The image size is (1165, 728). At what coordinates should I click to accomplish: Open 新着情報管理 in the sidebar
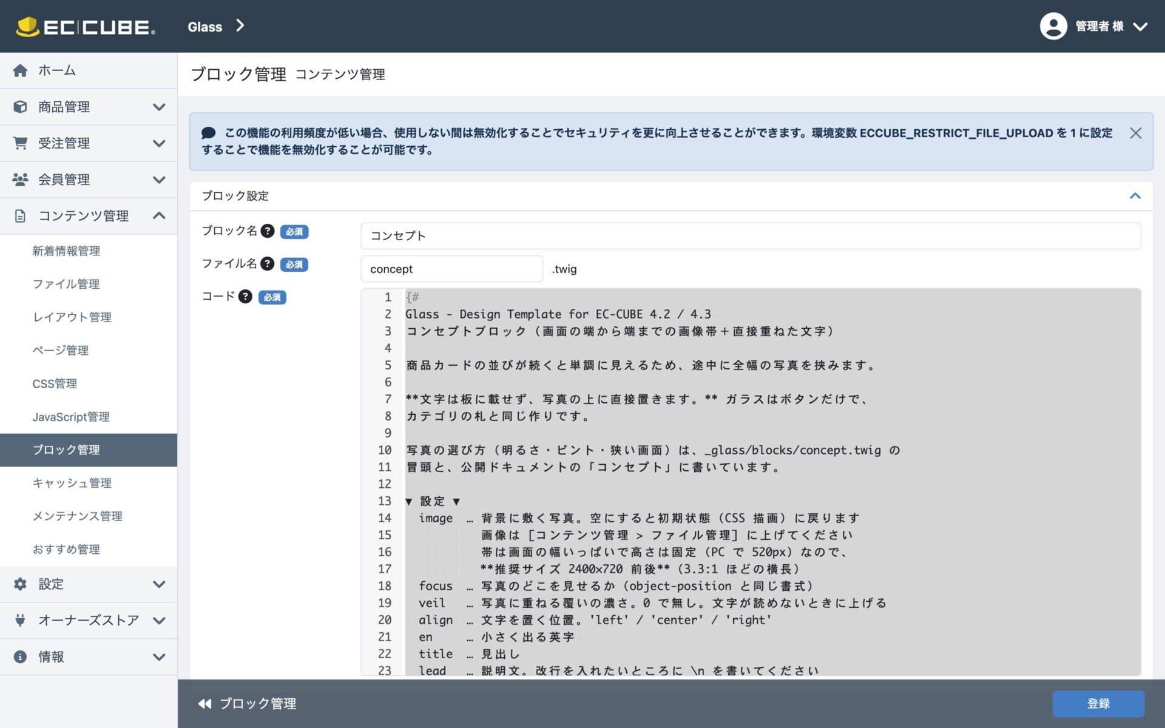(89, 251)
